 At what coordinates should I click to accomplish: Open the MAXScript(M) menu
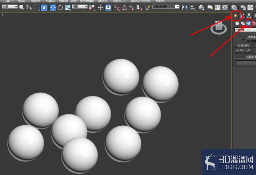141,1
